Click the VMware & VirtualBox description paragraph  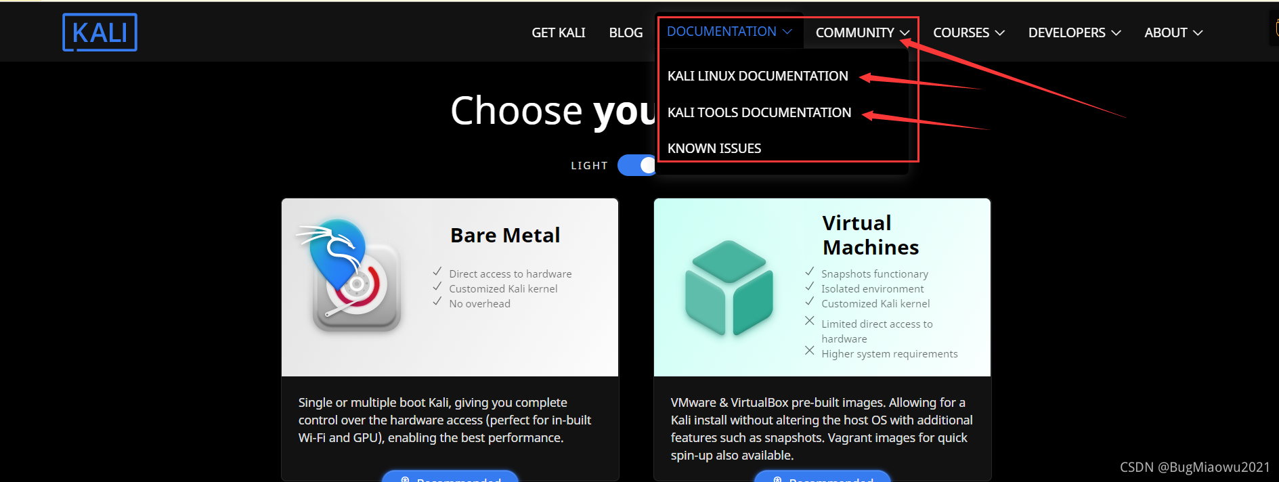click(x=822, y=429)
